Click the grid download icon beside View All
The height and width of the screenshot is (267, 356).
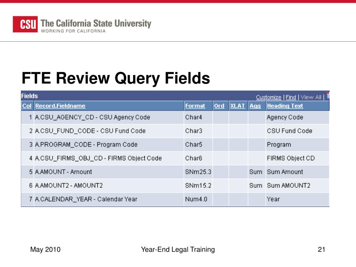[x=328, y=96]
